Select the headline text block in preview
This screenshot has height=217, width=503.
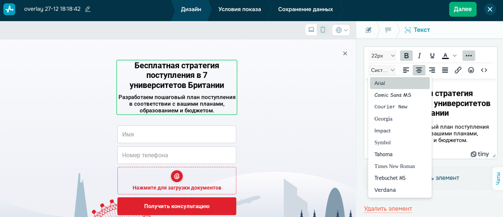tap(177, 75)
